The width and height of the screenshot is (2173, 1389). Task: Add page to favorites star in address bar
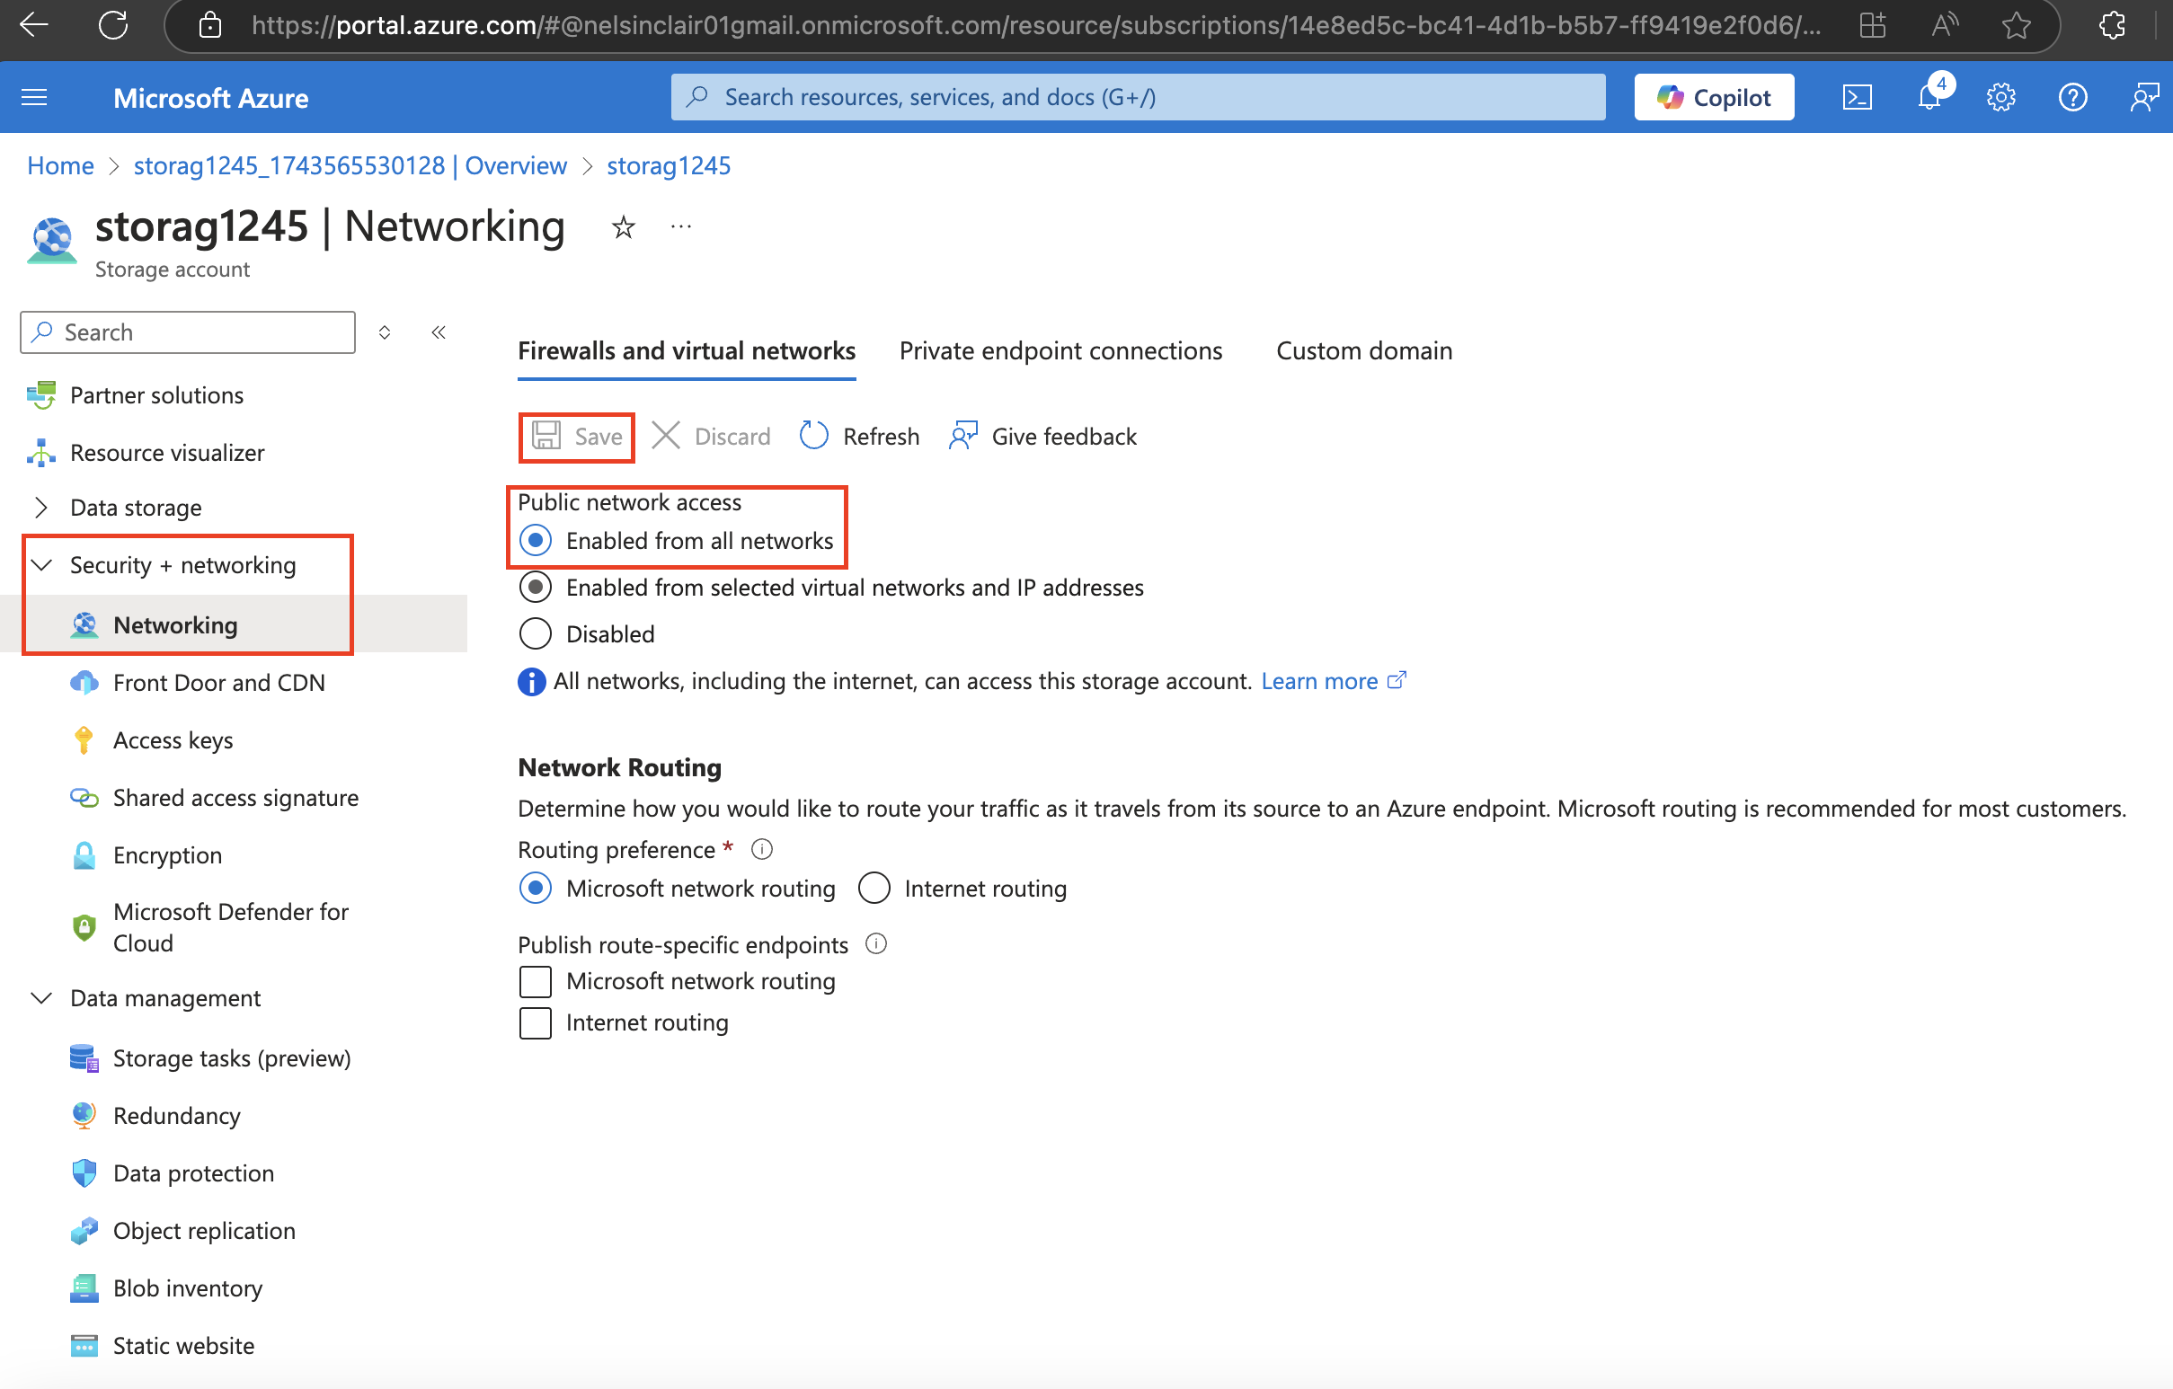click(x=2016, y=25)
